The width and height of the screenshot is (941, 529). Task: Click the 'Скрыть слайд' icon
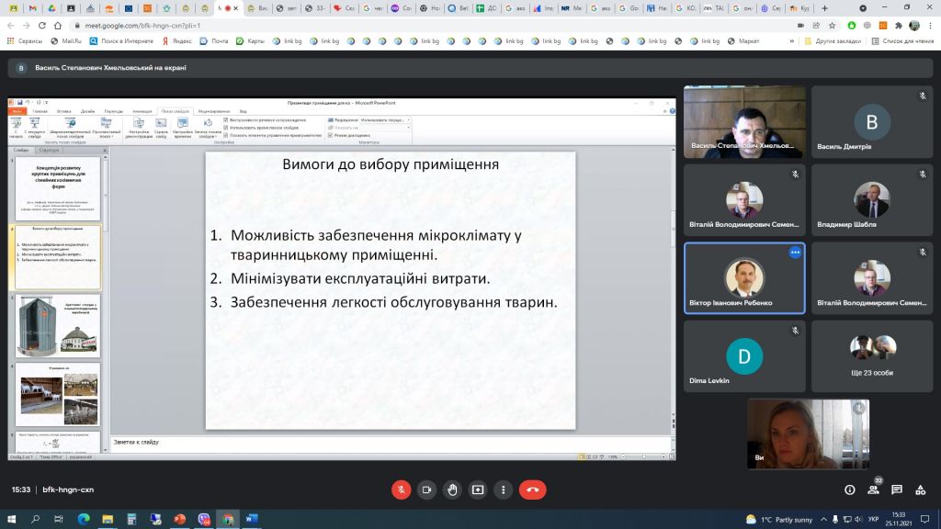[161, 128]
